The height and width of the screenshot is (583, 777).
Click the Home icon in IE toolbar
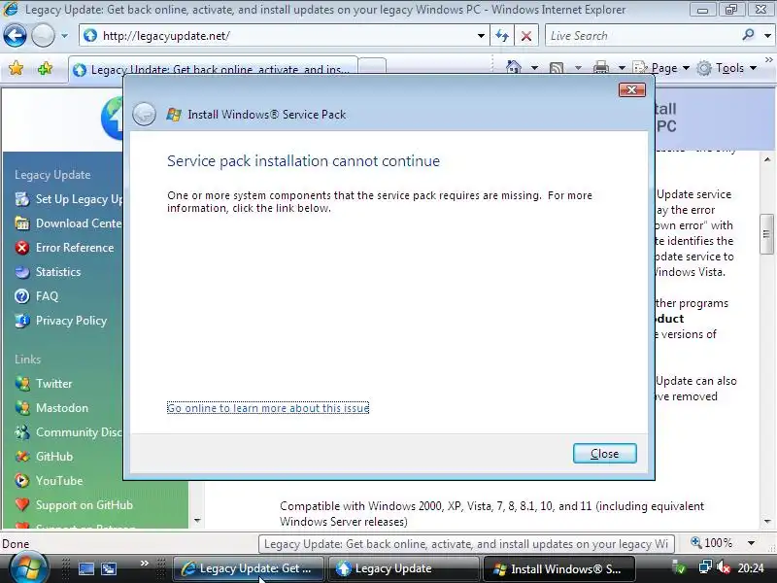(514, 67)
